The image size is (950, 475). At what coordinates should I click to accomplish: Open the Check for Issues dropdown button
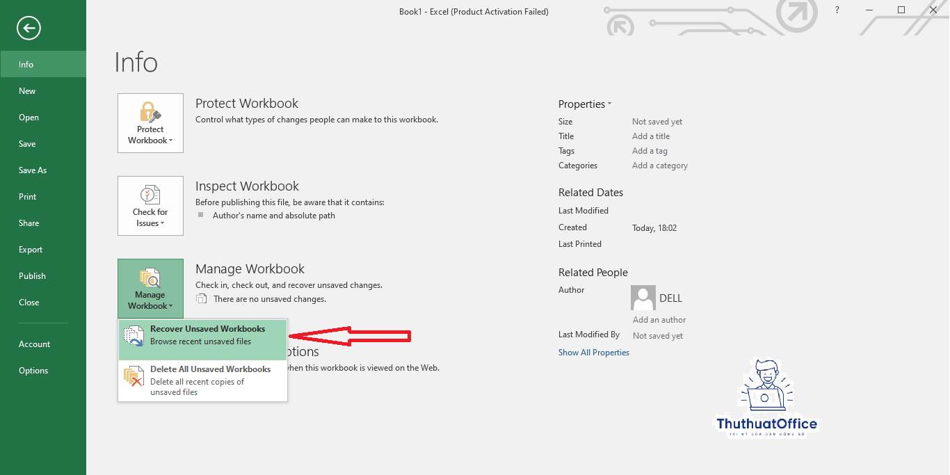click(150, 206)
